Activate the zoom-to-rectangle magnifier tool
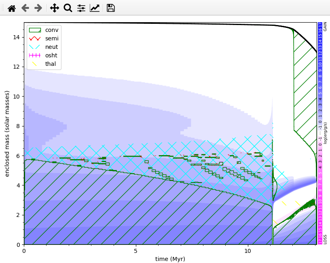The height and width of the screenshot is (263, 330). point(68,8)
